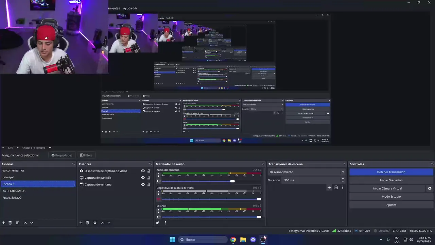
Task: Delete selected scene with Escenas trash icon
Action: tap(10, 223)
